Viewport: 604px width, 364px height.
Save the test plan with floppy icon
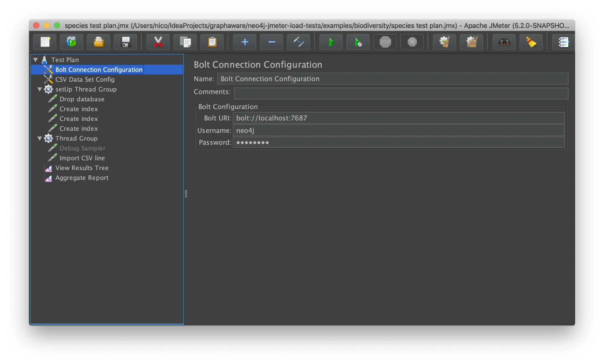click(125, 42)
